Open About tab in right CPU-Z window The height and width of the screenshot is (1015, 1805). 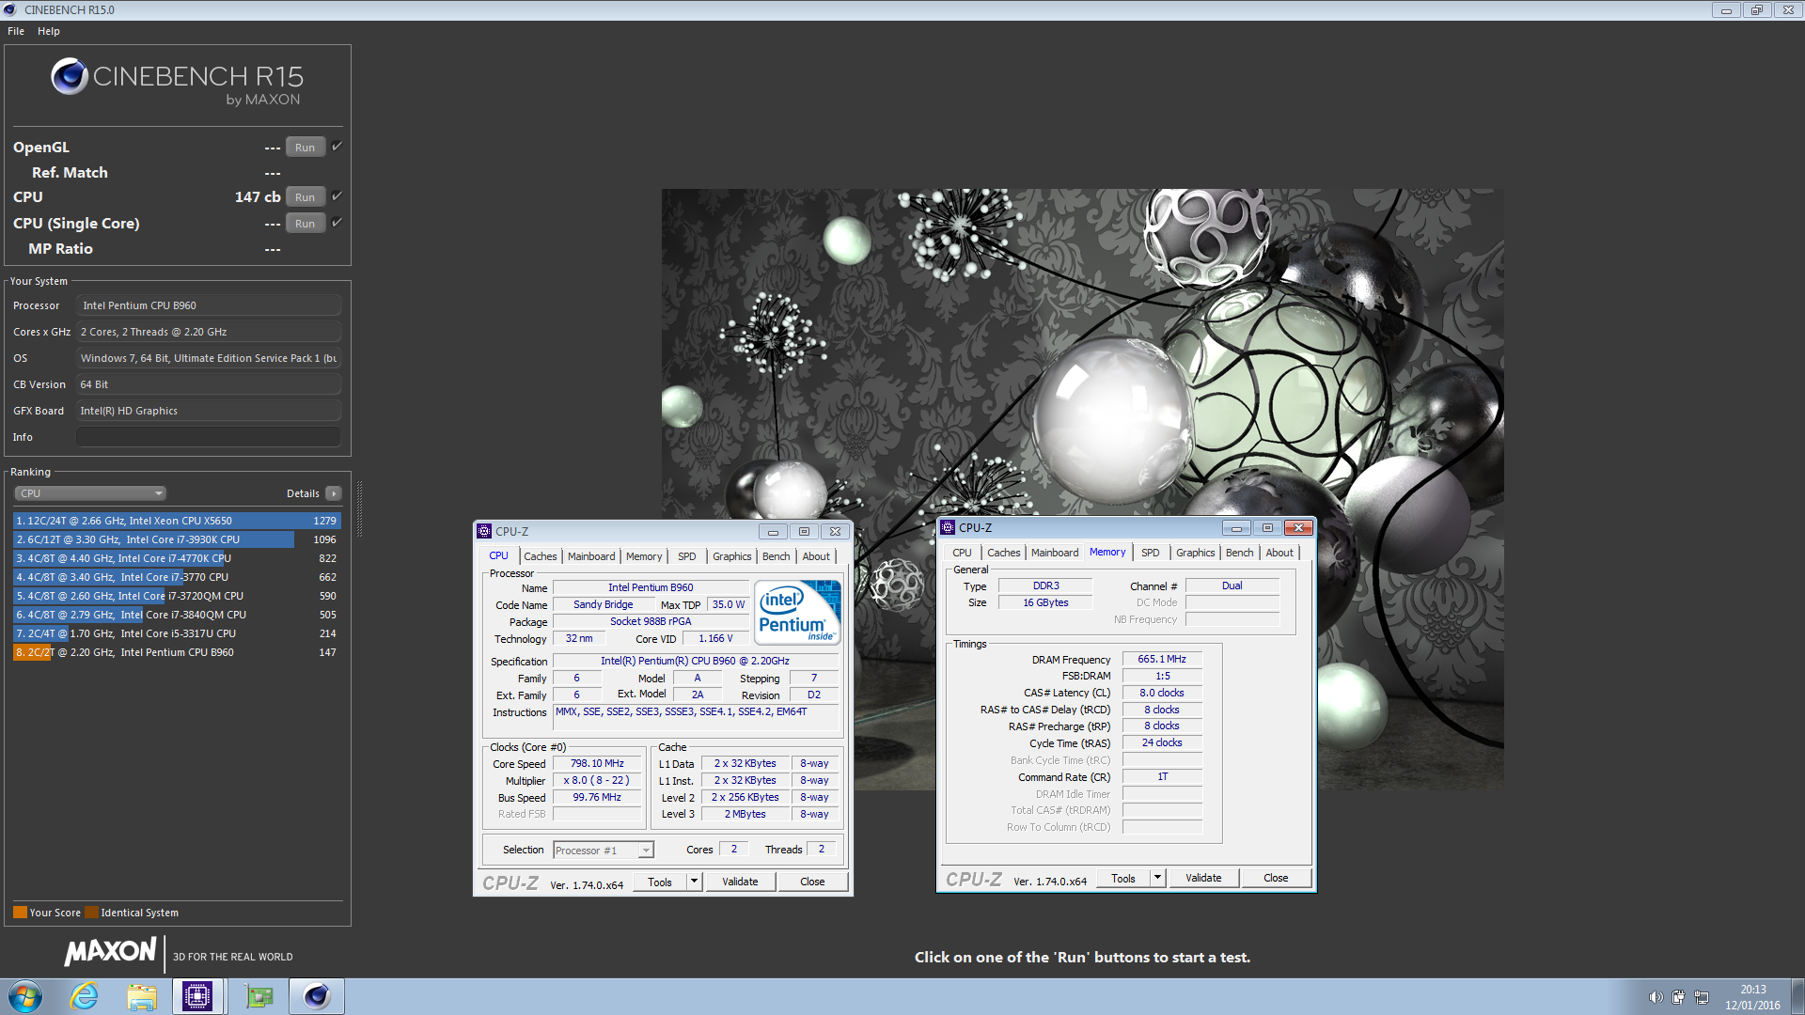(1279, 553)
